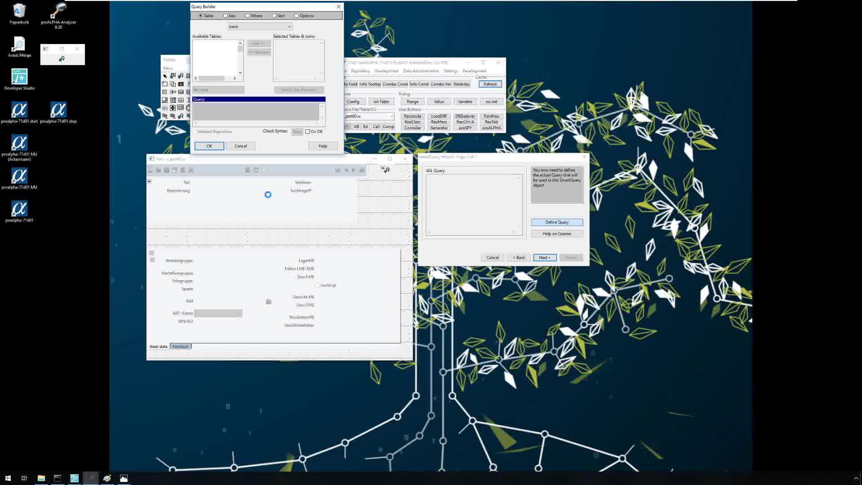The height and width of the screenshot is (485, 862).
Task: Select the camera image tool in the Palette
Action: click(x=181, y=84)
